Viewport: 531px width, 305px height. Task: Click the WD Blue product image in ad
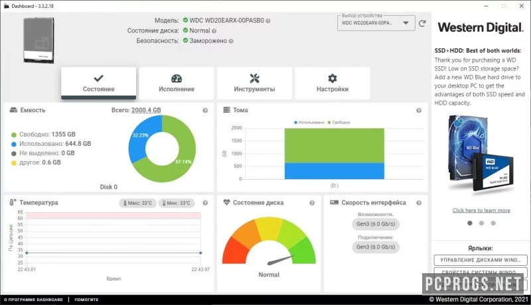click(481, 156)
